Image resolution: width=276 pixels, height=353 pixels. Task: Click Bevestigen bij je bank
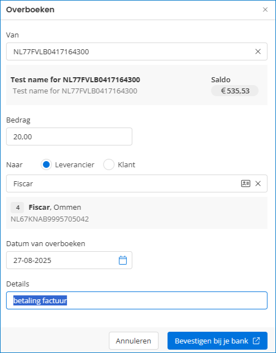217,341
